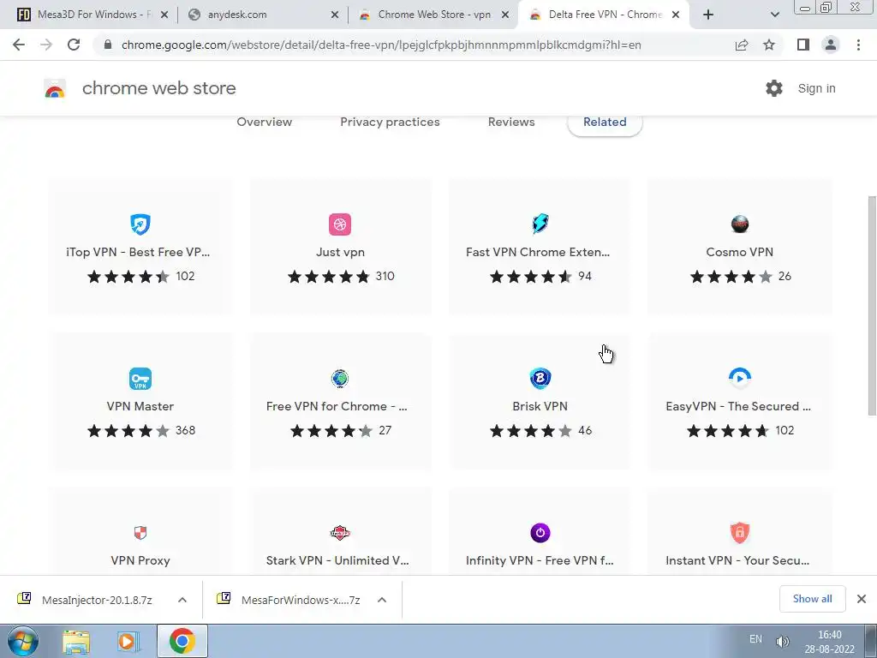This screenshot has width=877, height=658.
Task: Close the downloads bar
Action: tap(862, 599)
